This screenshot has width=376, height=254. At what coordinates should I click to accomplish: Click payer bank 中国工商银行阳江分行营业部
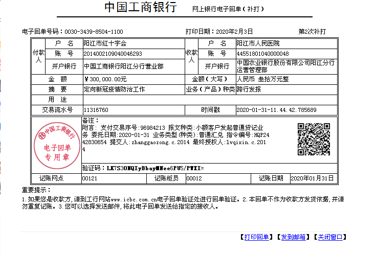[x=123, y=66]
